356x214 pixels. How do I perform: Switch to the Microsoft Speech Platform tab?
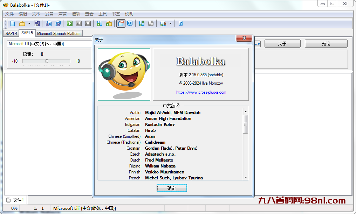tap(59, 34)
